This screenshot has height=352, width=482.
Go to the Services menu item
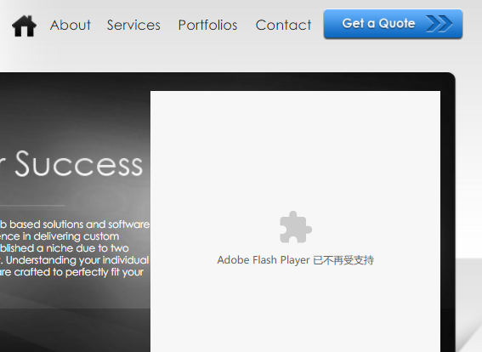(133, 25)
